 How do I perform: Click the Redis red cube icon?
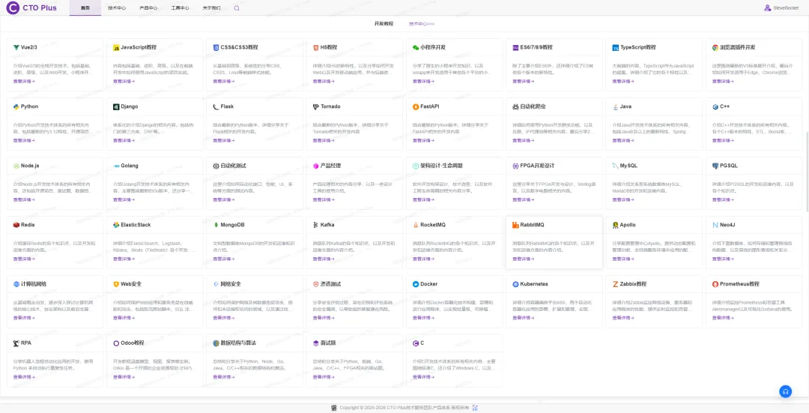pos(16,225)
